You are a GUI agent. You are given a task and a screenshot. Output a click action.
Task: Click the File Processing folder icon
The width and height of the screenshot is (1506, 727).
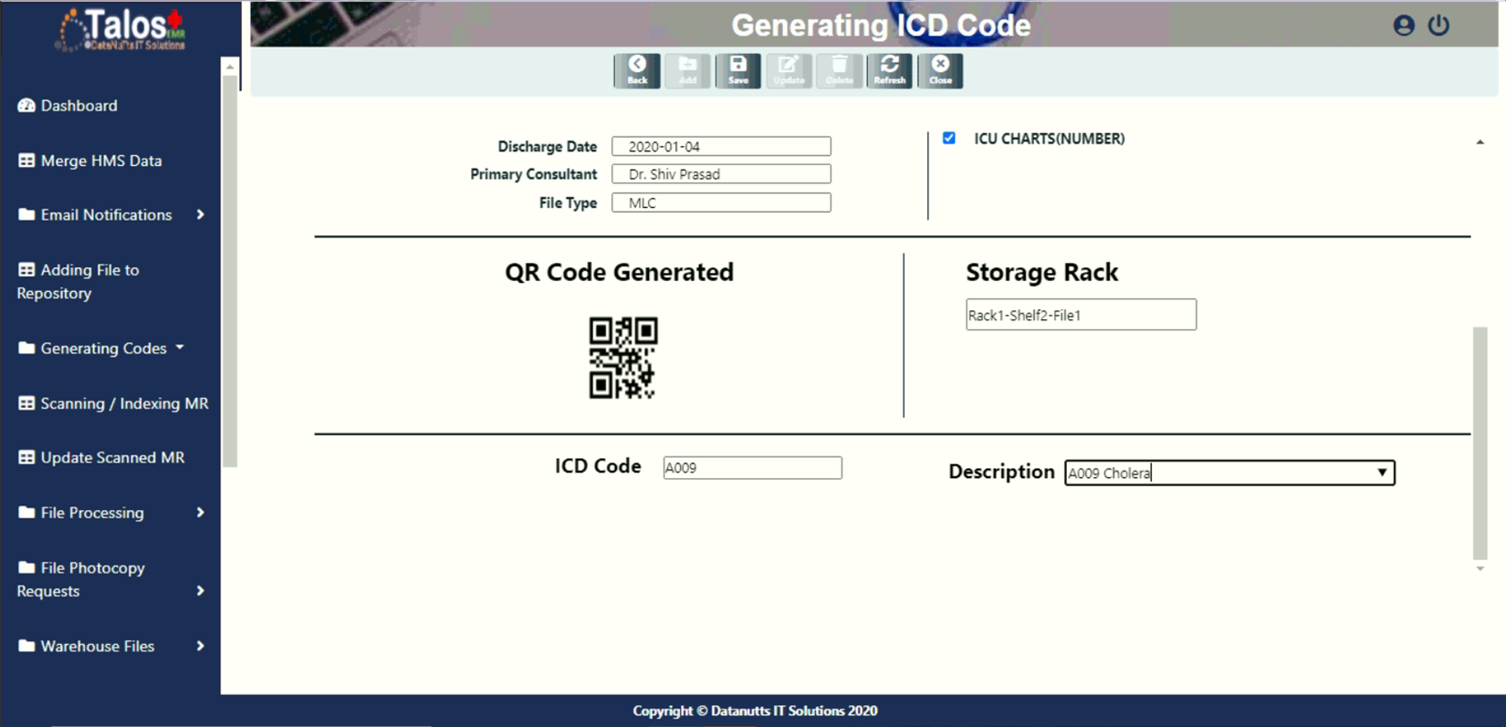[26, 513]
